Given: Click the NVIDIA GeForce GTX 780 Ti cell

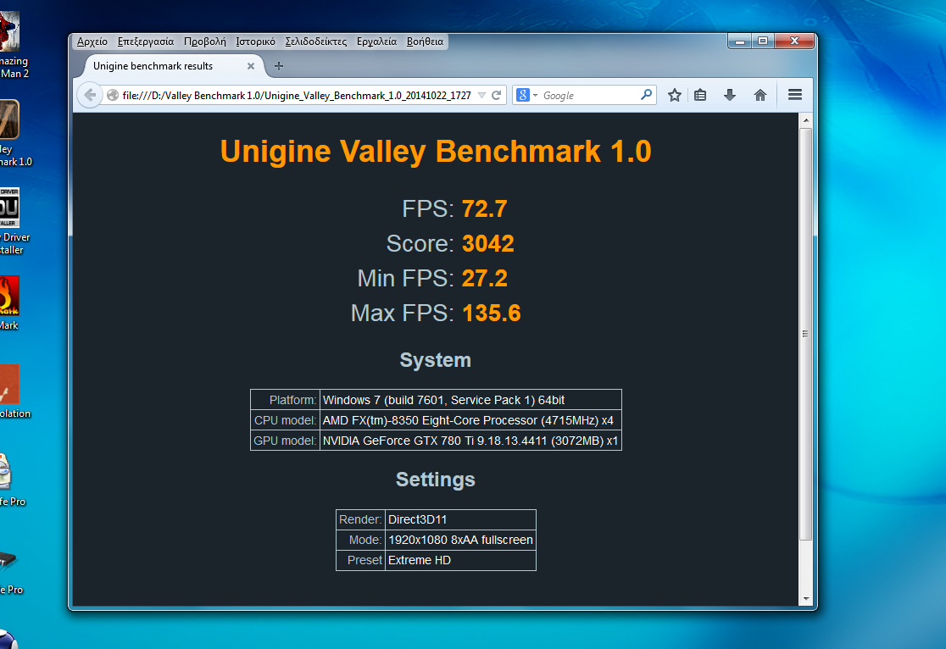Looking at the screenshot, I should point(470,441).
